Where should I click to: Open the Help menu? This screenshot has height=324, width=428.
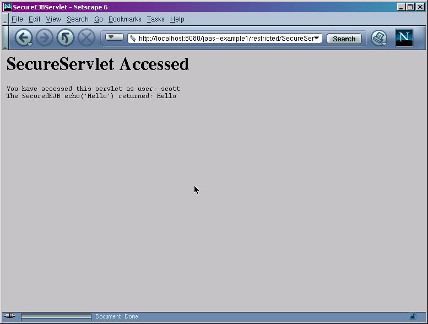177,19
